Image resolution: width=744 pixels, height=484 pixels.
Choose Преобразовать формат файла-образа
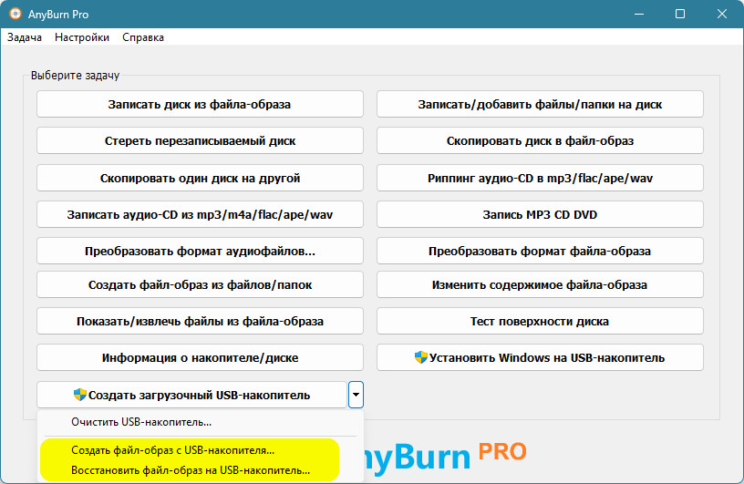(x=540, y=251)
